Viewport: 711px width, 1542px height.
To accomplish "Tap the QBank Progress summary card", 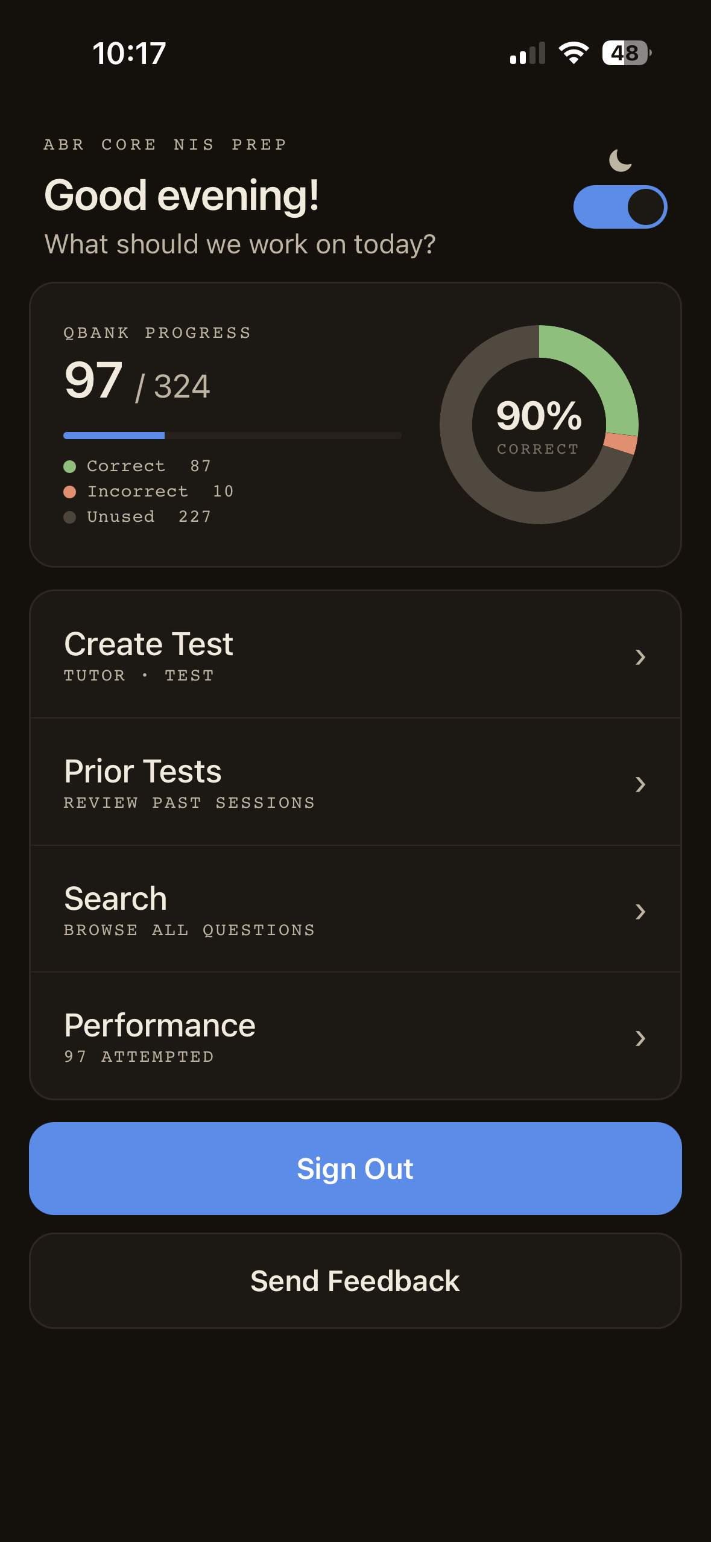I will (355, 422).
